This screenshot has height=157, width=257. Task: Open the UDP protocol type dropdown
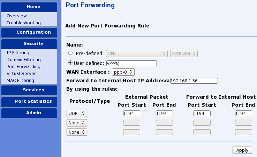(77, 113)
